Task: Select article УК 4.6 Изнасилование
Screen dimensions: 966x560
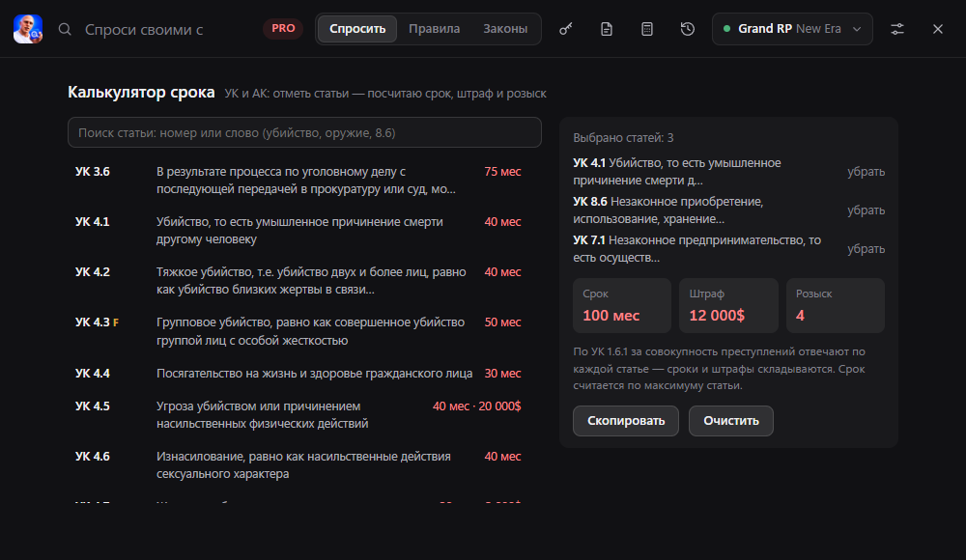Action: (x=298, y=465)
